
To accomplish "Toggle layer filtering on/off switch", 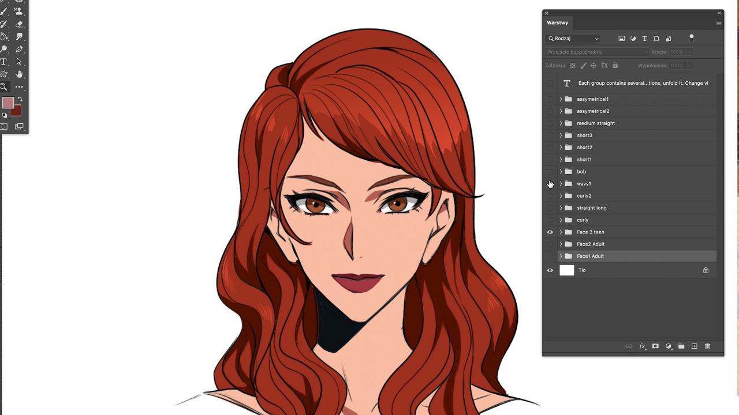I will click(x=691, y=38).
